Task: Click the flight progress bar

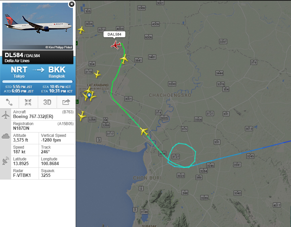Action: coord(38,82)
